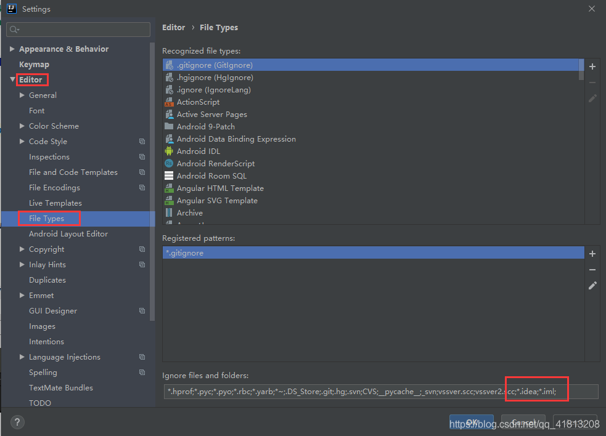This screenshot has height=436, width=606.
Task: Click the project-level icon beside Inlay Hints
Action: pos(142,265)
